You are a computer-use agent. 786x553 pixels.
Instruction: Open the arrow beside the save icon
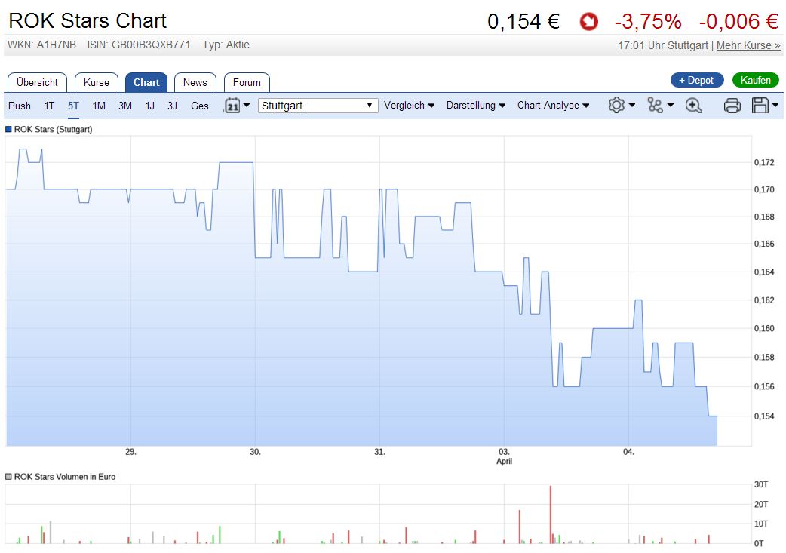(x=775, y=105)
